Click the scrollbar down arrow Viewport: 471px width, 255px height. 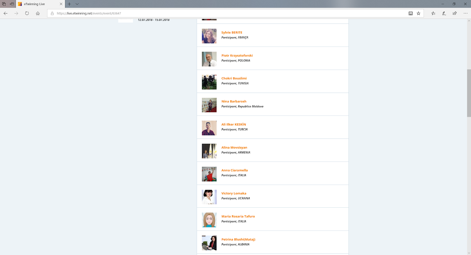pos(469,253)
